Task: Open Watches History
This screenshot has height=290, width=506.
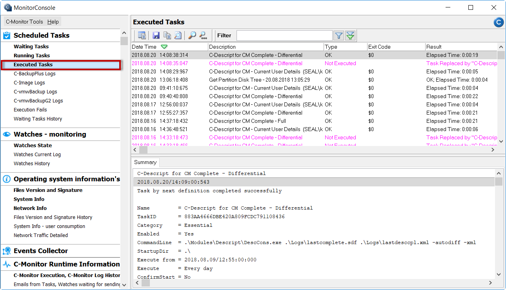Action: click(x=32, y=163)
